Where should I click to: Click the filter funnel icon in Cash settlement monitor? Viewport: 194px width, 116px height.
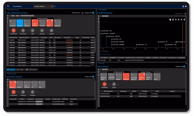click(7, 18)
